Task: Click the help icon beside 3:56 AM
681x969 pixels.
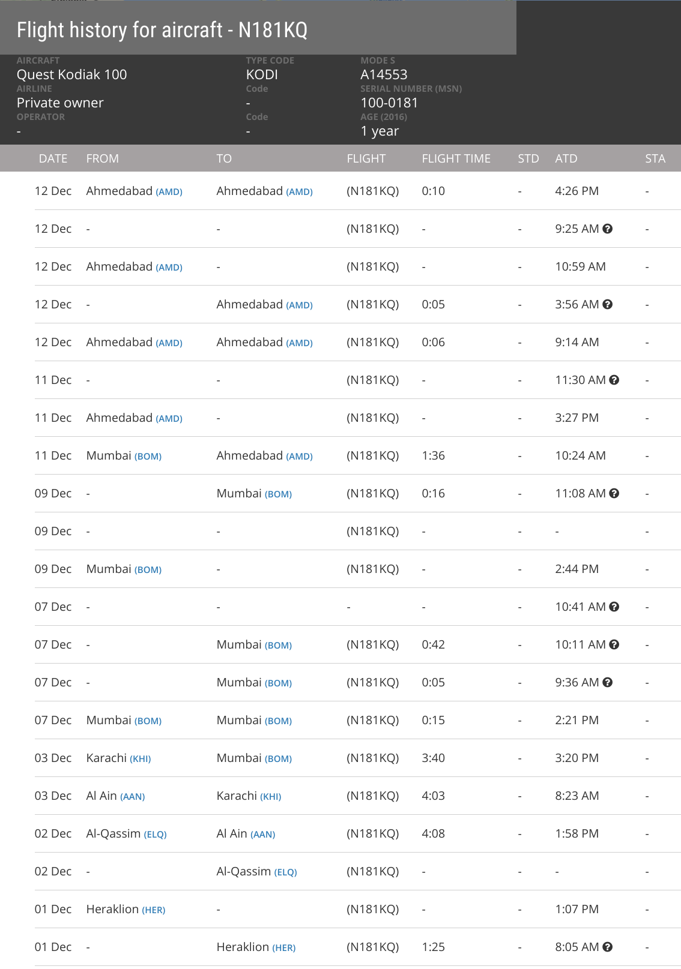Action: (607, 304)
